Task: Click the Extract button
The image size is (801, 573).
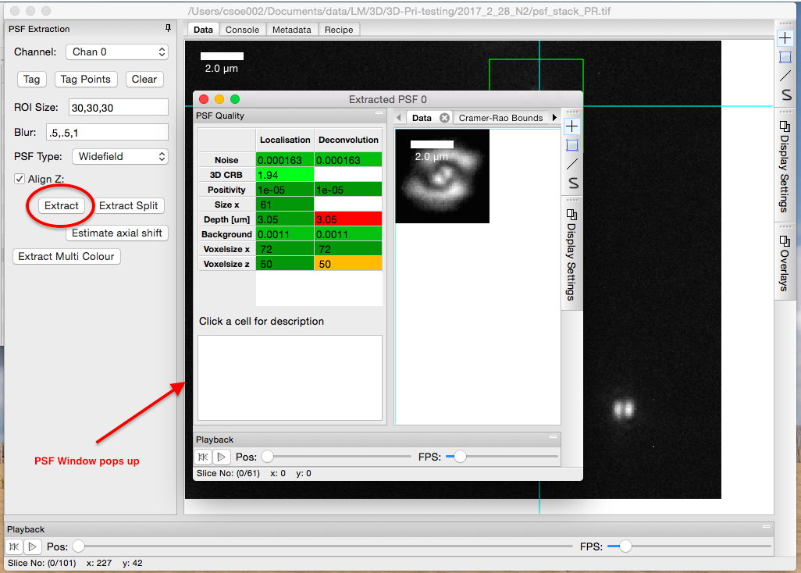Action: pos(61,206)
